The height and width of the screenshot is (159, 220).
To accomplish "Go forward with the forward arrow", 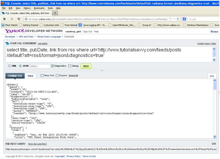I will 12,19.
